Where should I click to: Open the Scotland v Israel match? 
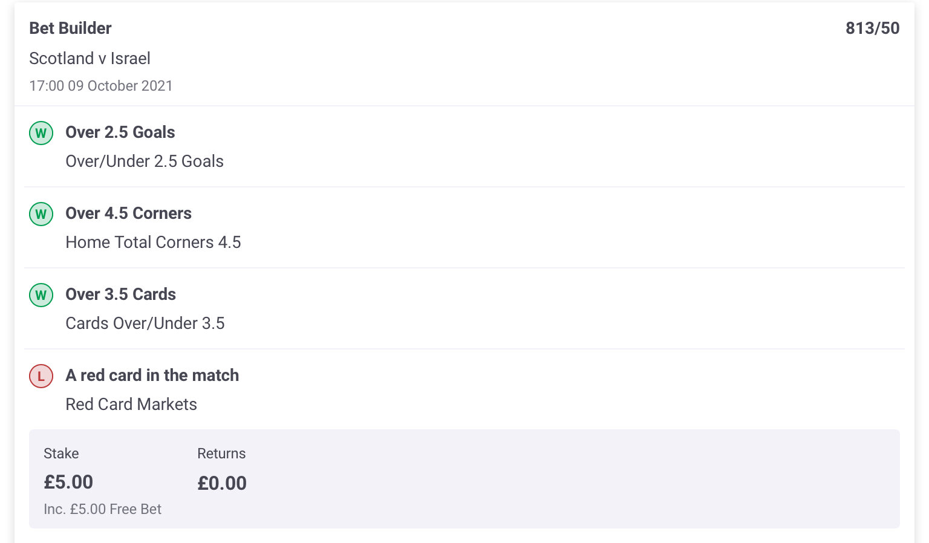90,58
